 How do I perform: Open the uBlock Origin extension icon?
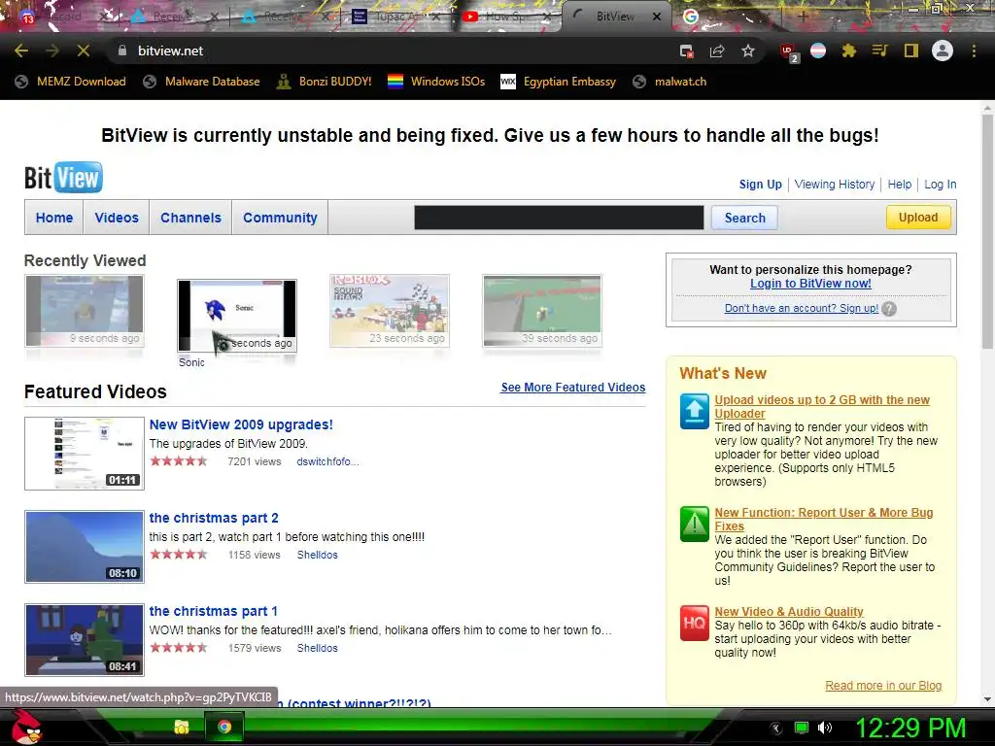(788, 51)
